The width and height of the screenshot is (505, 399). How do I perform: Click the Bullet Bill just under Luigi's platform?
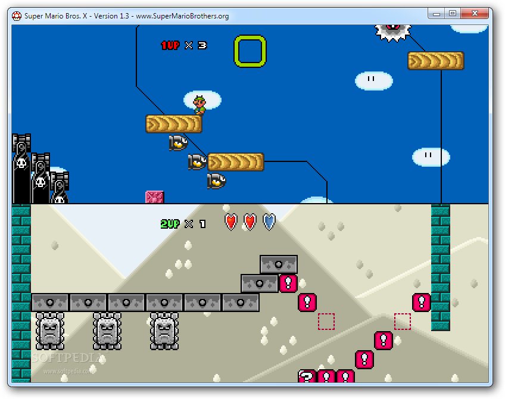point(178,143)
